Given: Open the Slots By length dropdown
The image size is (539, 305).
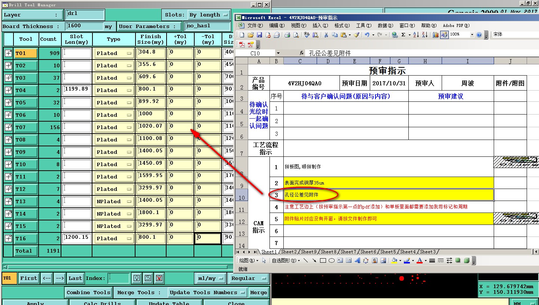Looking at the screenshot, I should point(209,15).
